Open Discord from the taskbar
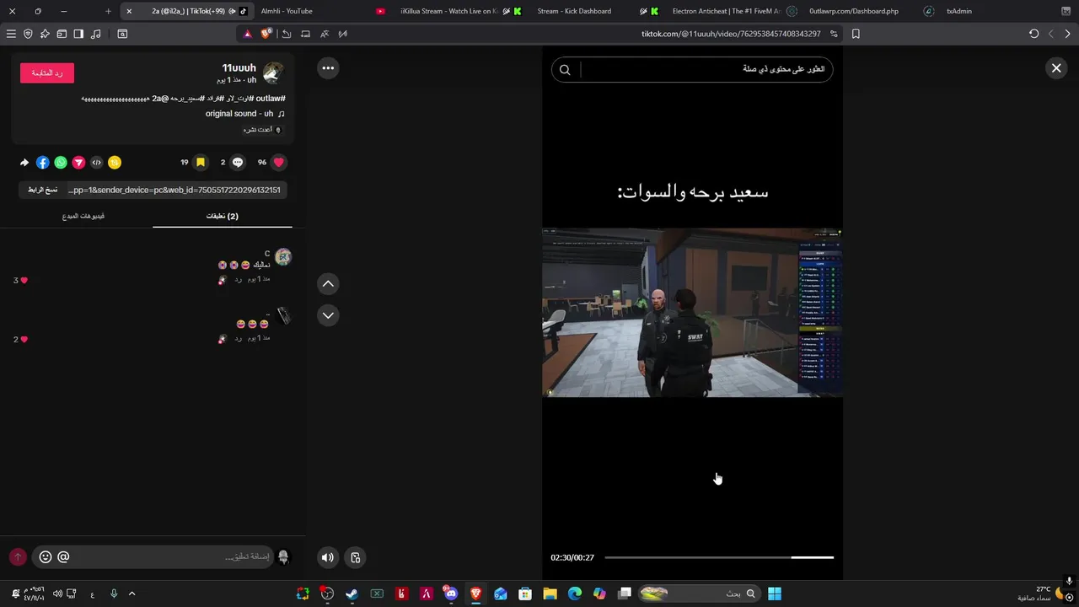The image size is (1079, 607). 451,594
